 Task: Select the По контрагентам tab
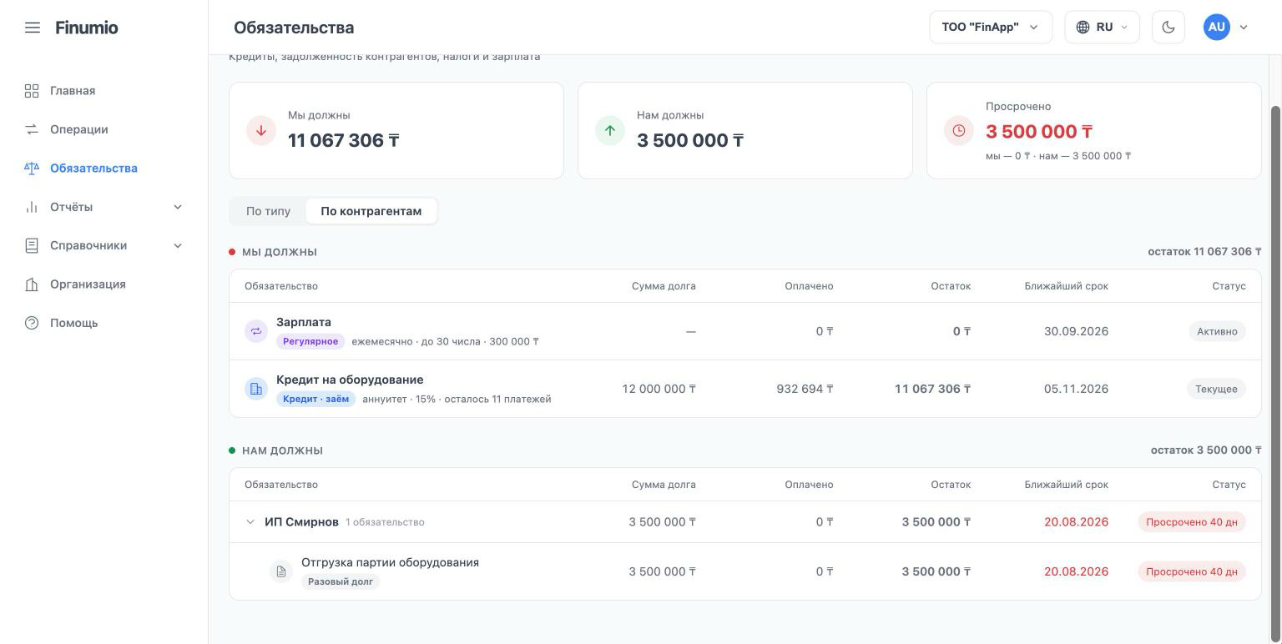tap(371, 211)
